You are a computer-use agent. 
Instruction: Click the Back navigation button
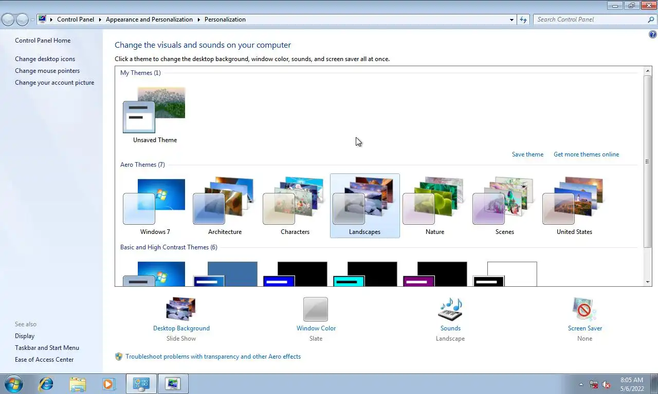point(8,19)
